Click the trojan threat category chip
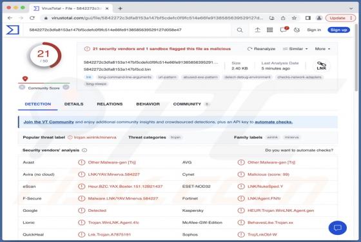This screenshot has height=242, width=361. click(175, 138)
